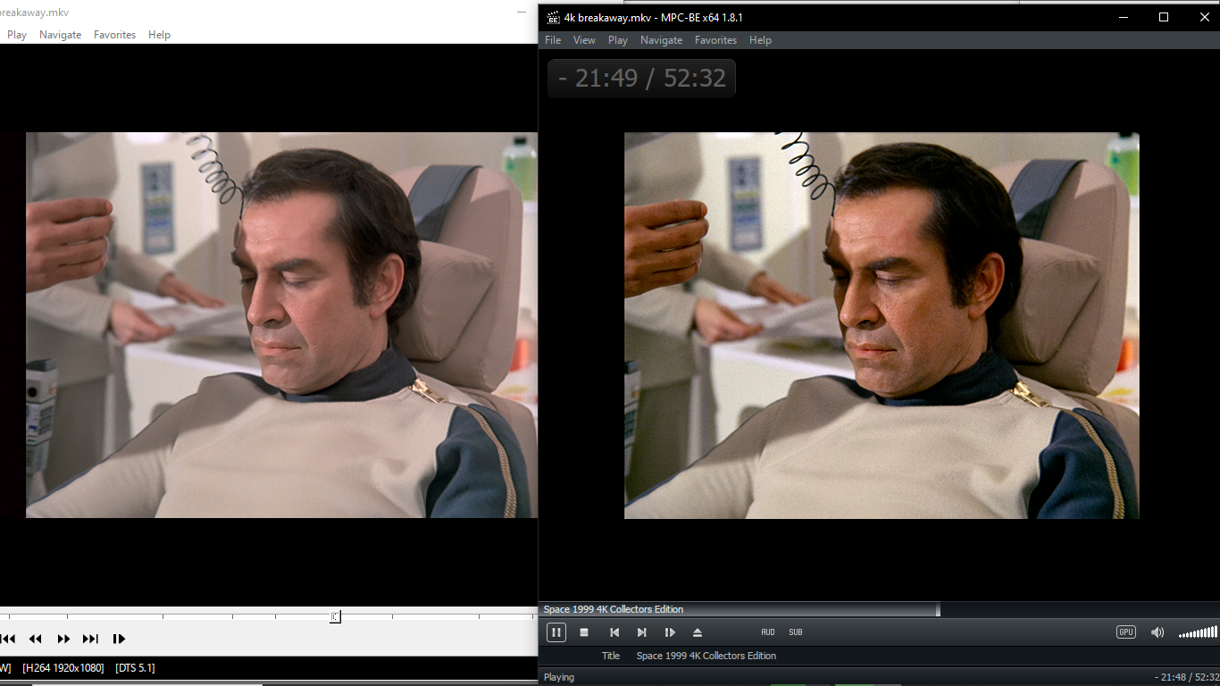1220x686 pixels.
Task: Click skip-to-previous icon in left player
Action: click(8, 639)
